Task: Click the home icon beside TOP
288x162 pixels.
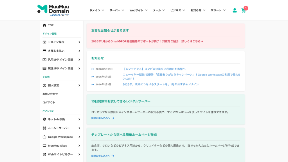Action: (x=44, y=25)
